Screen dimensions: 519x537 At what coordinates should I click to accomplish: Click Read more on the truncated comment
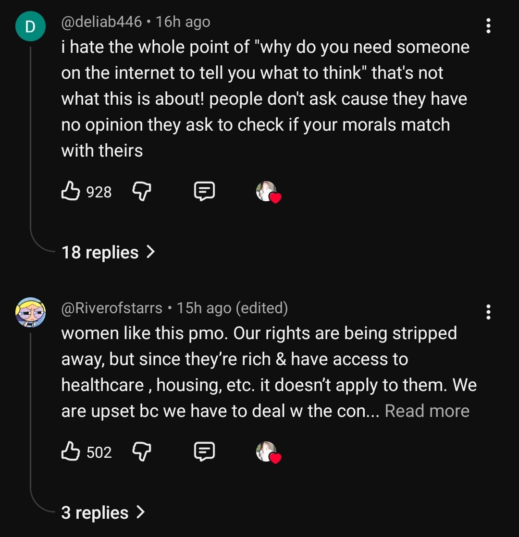click(x=427, y=411)
